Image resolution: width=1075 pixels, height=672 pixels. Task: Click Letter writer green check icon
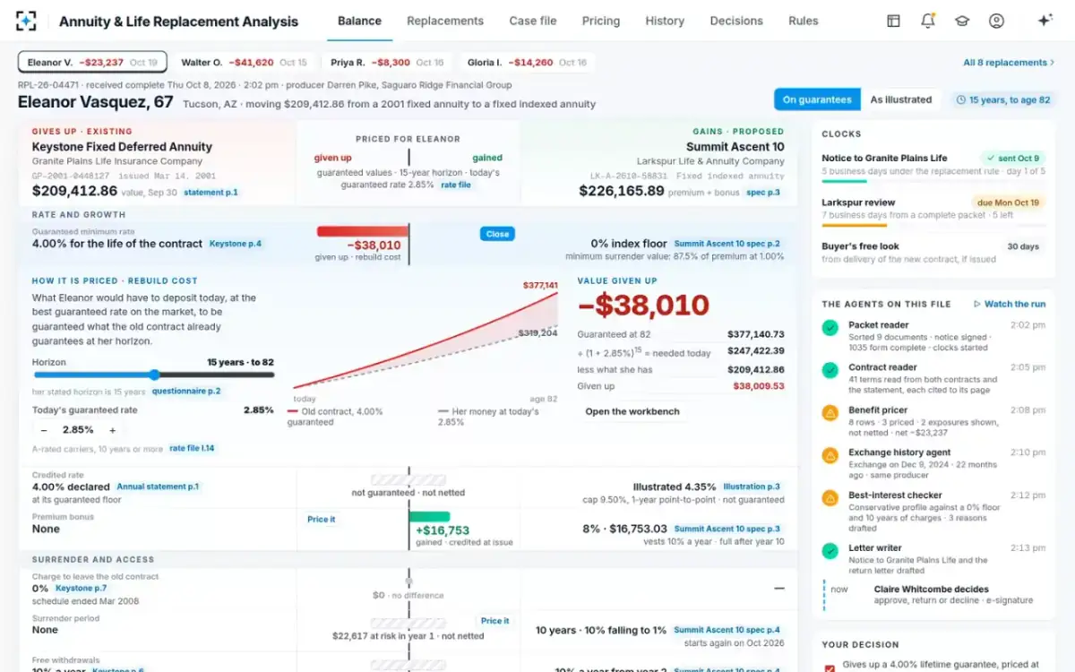tap(830, 551)
